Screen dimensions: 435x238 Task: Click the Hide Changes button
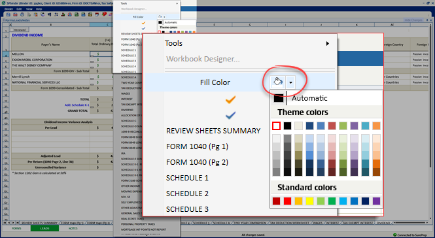click(x=413, y=20)
